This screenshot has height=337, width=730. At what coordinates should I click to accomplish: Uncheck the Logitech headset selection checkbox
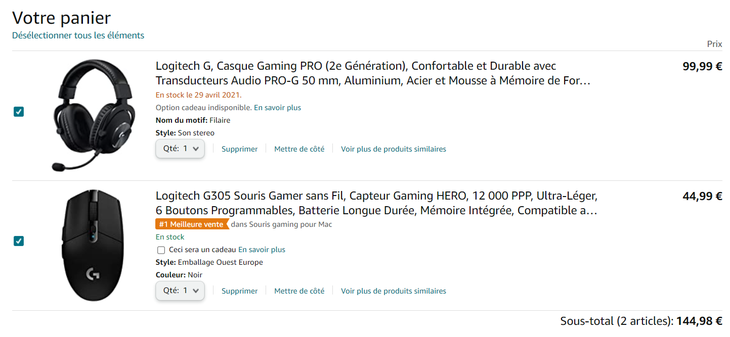point(19,112)
